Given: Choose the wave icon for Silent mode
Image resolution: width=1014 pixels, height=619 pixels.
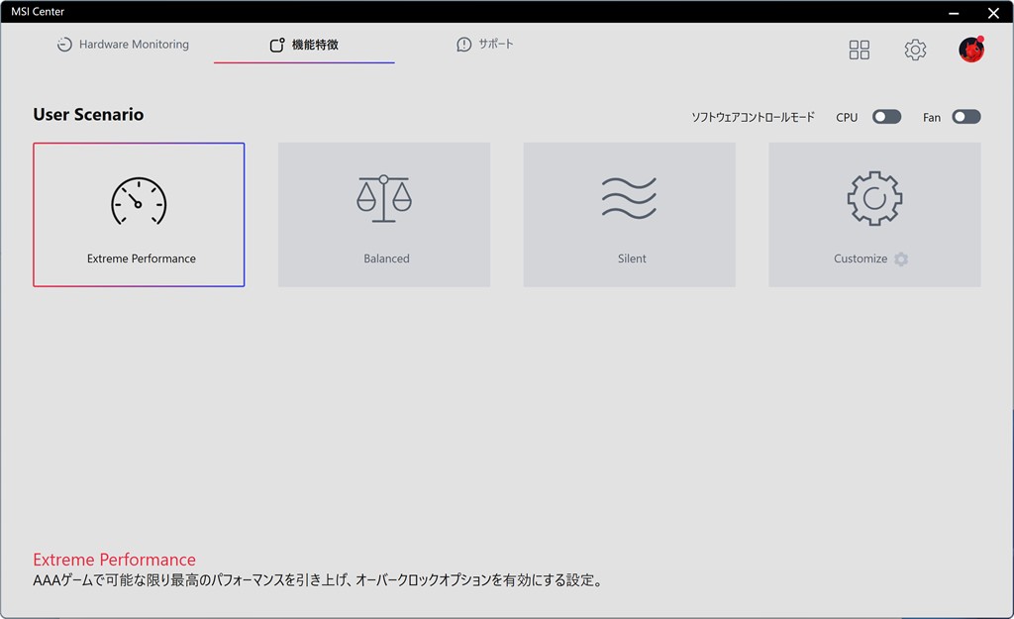Looking at the screenshot, I should [x=629, y=198].
